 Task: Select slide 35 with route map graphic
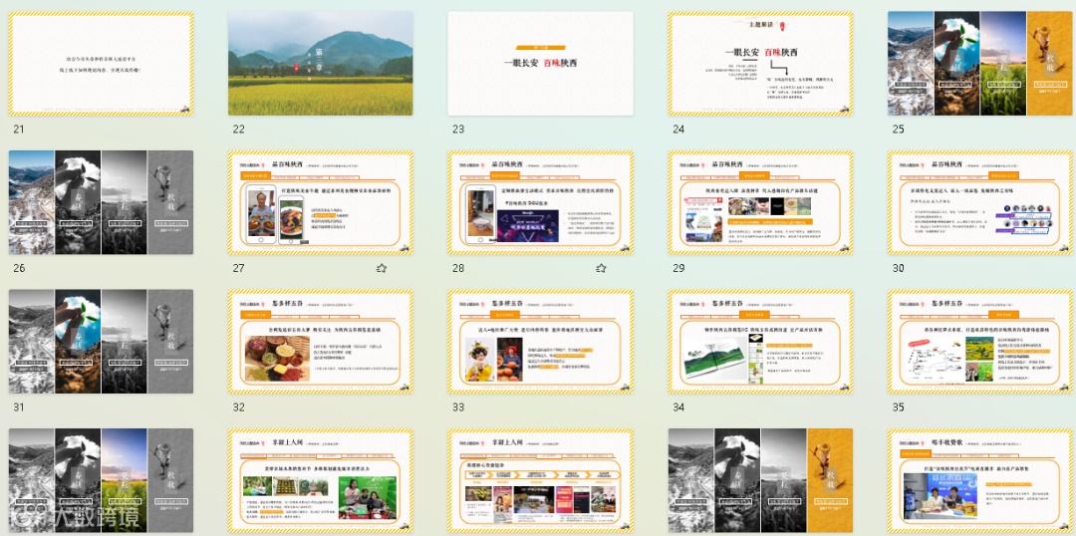click(980, 341)
